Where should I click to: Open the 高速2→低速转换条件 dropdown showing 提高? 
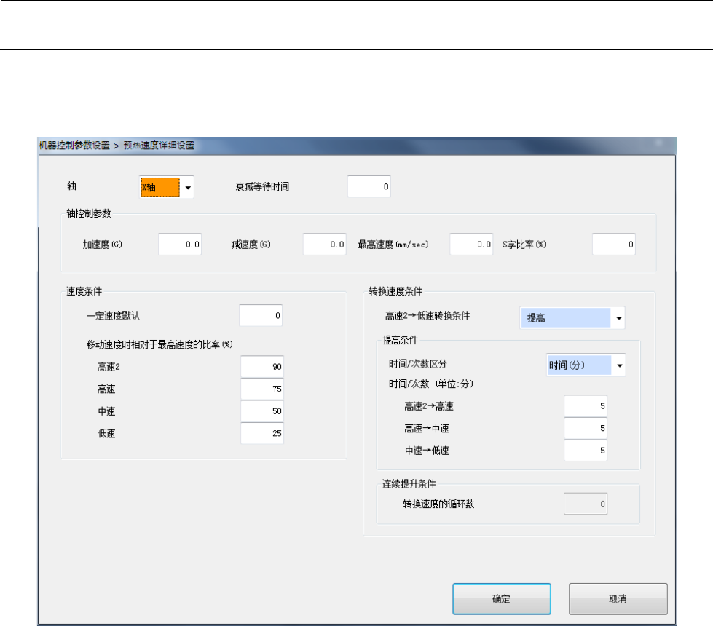click(x=572, y=317)
